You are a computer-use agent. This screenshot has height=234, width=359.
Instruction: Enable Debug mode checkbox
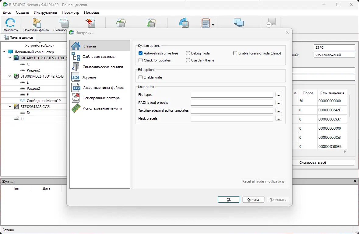[x=188, y=53]
